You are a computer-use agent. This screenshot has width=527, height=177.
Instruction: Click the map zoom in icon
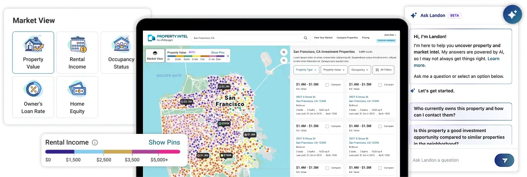(284, 52)
